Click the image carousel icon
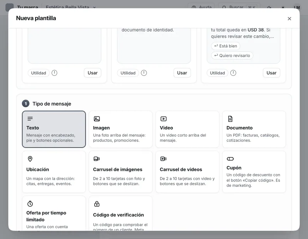Viewport: 308px width, 239px height. 97,159
